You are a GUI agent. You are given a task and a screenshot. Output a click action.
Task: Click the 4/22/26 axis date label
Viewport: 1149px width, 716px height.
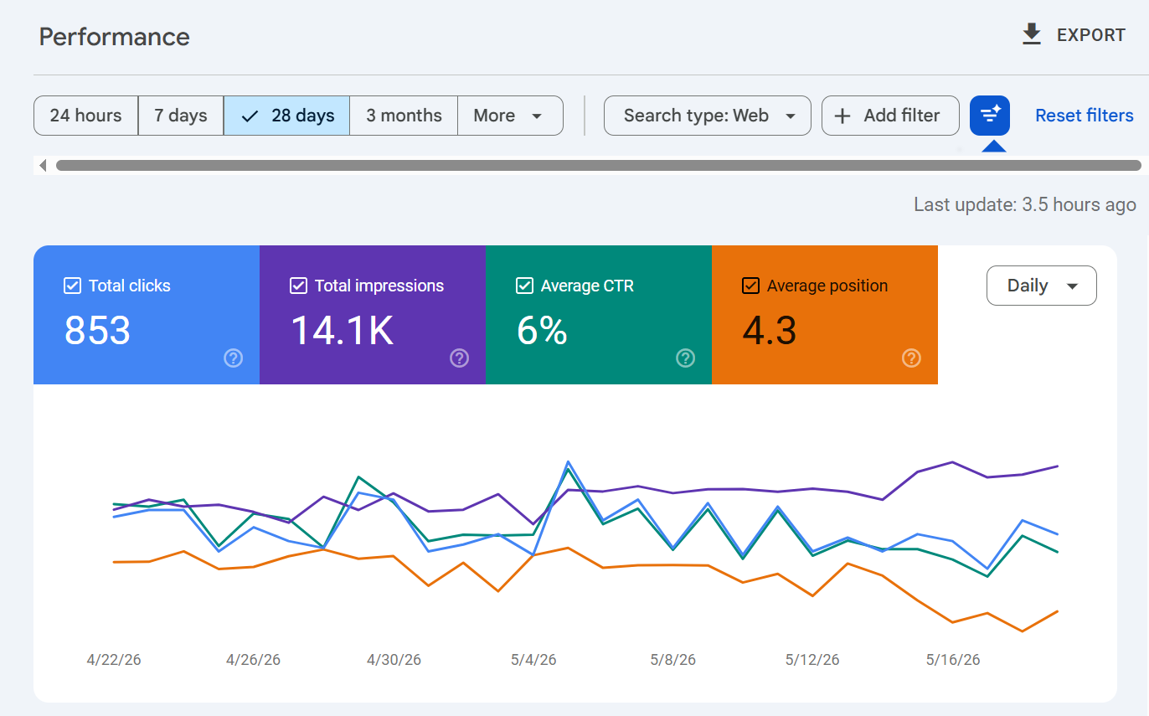[114, 660]
